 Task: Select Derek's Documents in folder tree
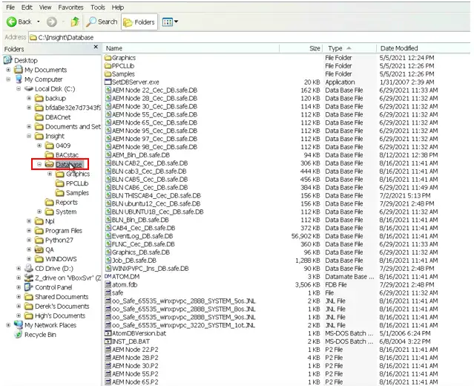coord(62,307)
